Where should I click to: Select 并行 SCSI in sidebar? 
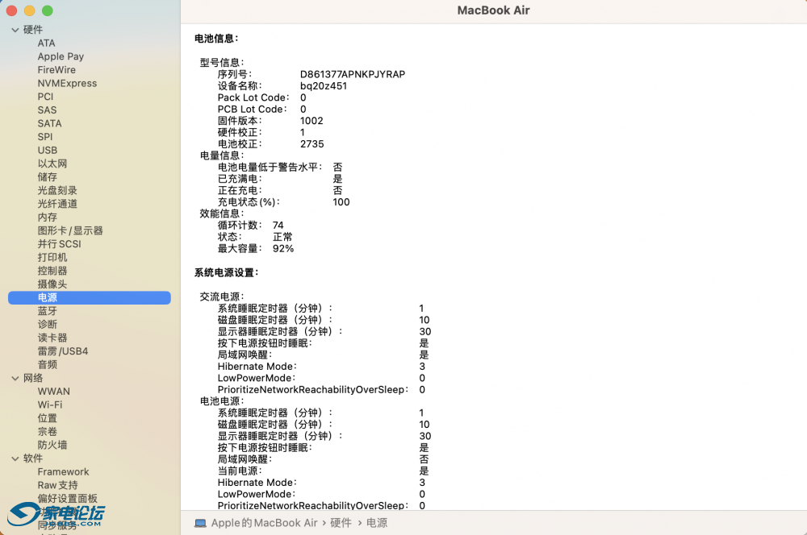(x=59, y=243)
